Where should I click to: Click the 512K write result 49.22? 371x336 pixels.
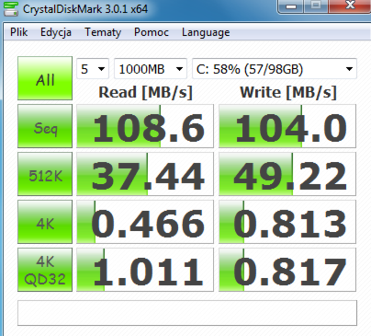(287, 174)
